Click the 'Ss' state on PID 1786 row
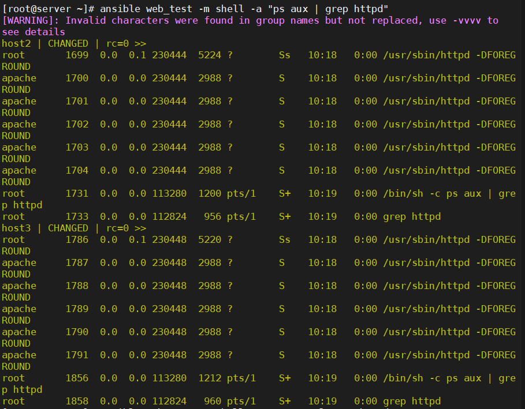The height and width of the screenshot is (409, 525). [x=285, y=240]
